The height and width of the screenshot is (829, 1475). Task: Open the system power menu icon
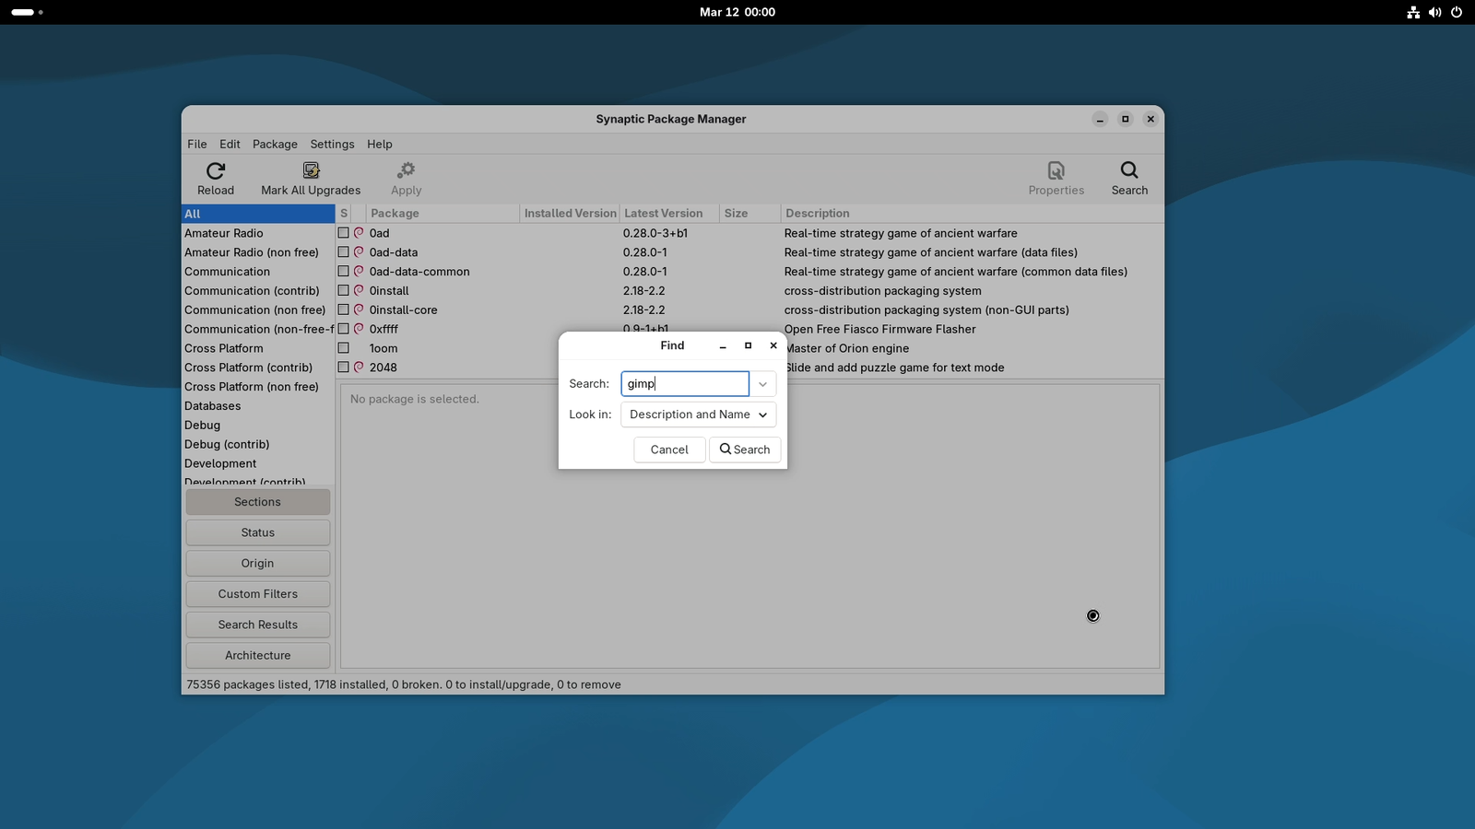pos(1457,12)
